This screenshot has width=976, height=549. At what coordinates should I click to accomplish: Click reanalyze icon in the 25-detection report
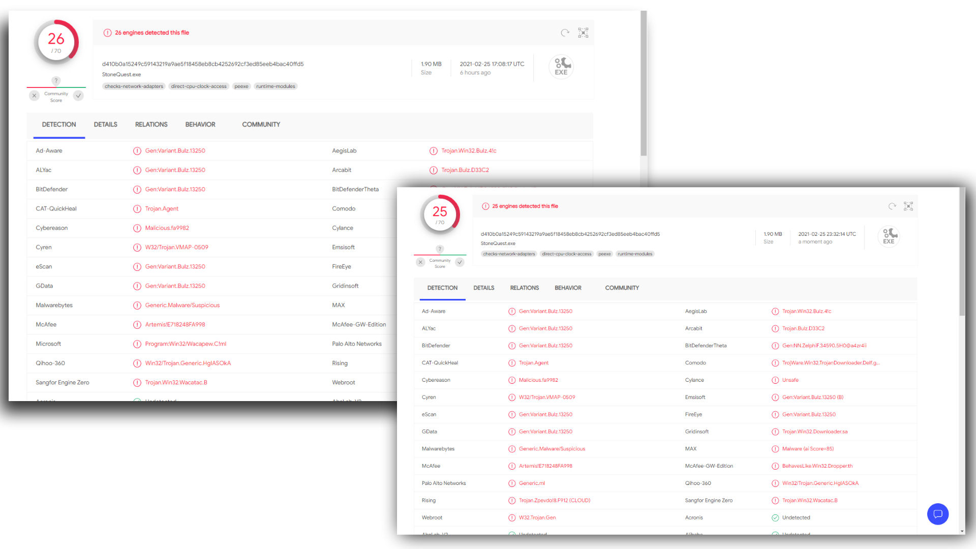tap(892, 206)
